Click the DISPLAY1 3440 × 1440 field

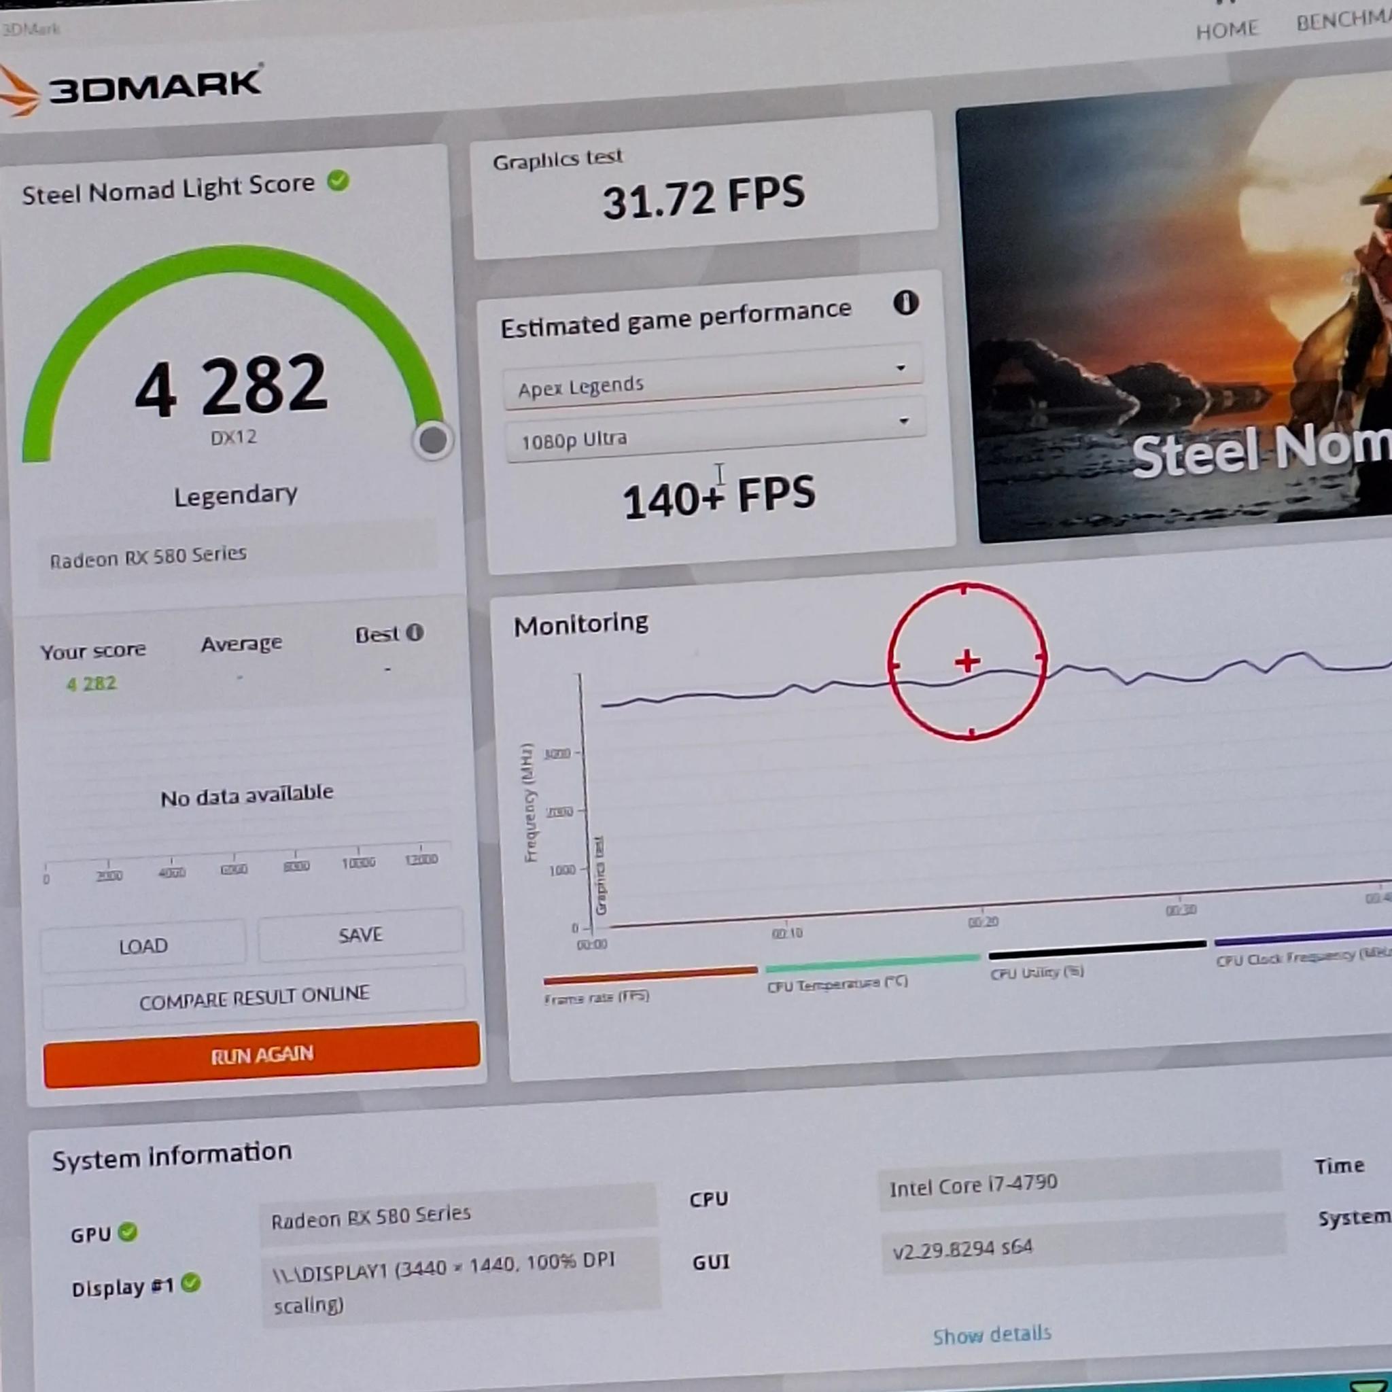pos(459,1283)
